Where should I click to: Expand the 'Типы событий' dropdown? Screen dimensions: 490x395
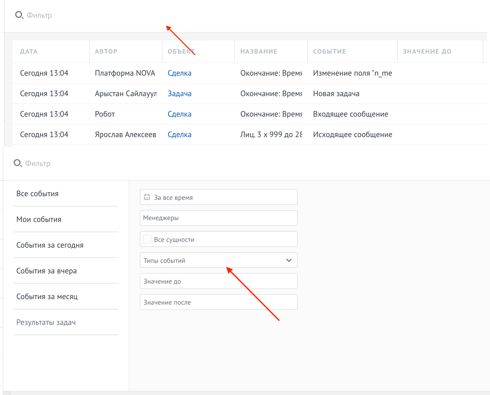click(x=288, y=260)
